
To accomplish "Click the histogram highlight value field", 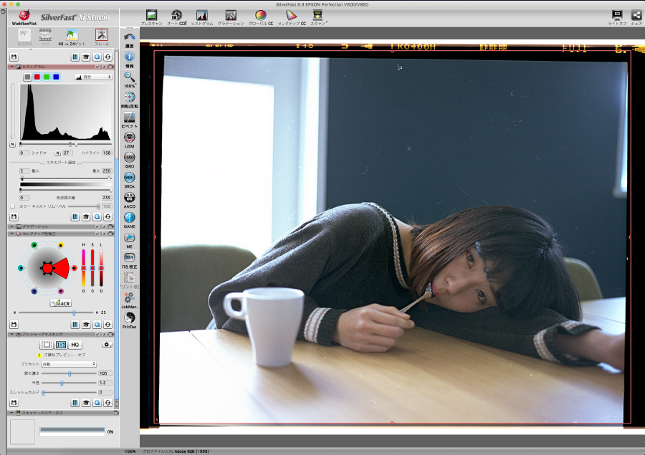I will [x=105, y=153].
